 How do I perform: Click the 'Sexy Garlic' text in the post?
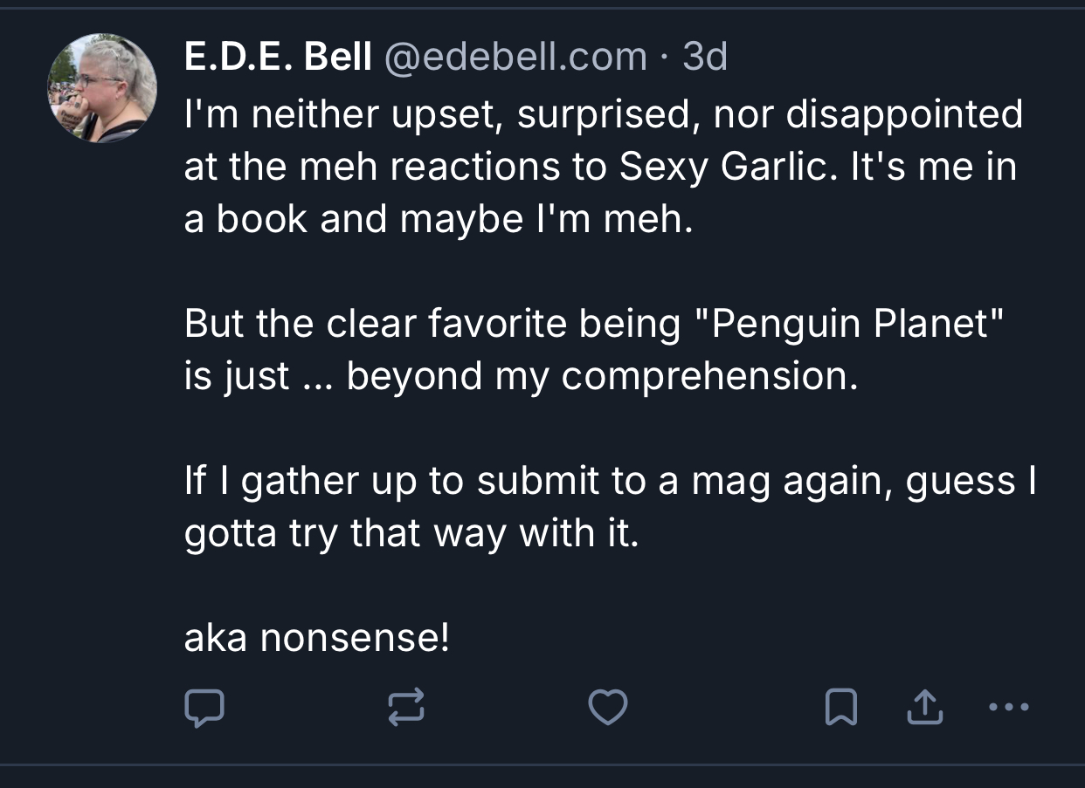[x=722, y=167]
